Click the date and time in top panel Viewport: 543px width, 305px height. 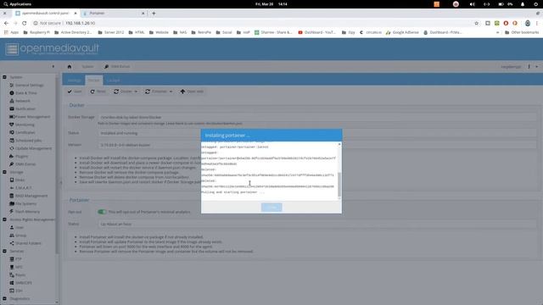271,4
